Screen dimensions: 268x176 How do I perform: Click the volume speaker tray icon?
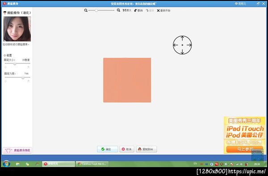242,164
